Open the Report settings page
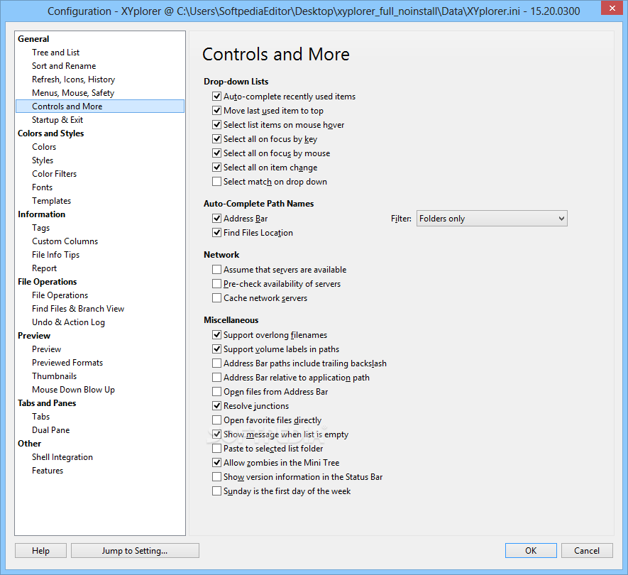The height and width of the screenshot is (575, 628). click(45, 268)
